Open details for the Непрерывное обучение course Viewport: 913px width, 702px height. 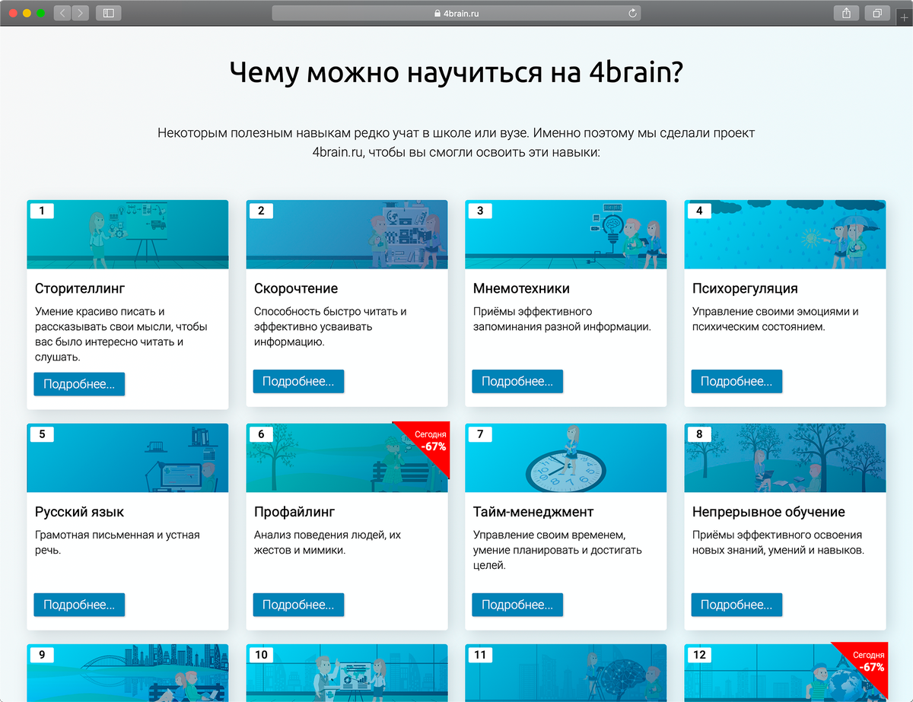[736, 605]
